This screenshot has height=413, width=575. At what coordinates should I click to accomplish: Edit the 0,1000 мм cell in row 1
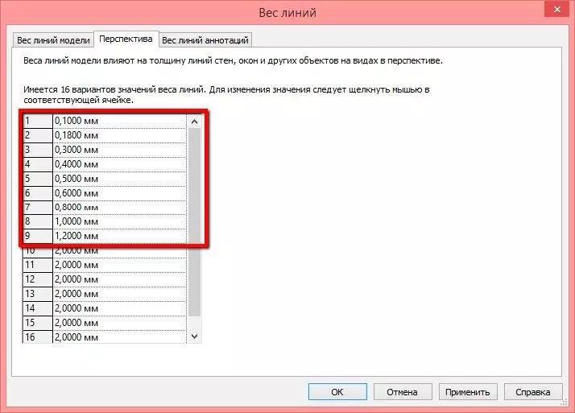(x=118, y=121)
